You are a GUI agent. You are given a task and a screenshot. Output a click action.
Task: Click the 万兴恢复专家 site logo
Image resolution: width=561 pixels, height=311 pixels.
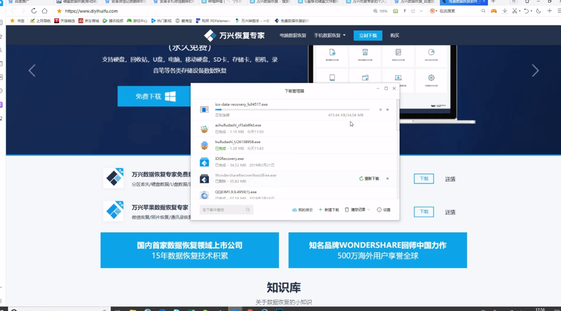click(234, 35)
